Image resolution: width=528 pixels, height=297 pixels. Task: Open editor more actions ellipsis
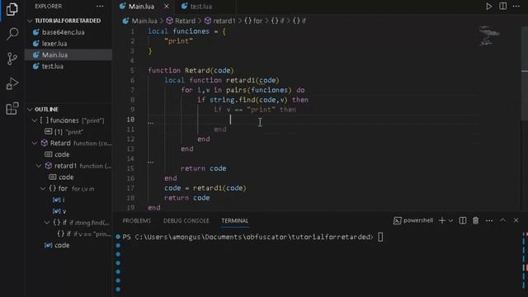coord(516,7)
